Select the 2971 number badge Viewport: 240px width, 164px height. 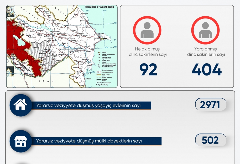(211, 105)
